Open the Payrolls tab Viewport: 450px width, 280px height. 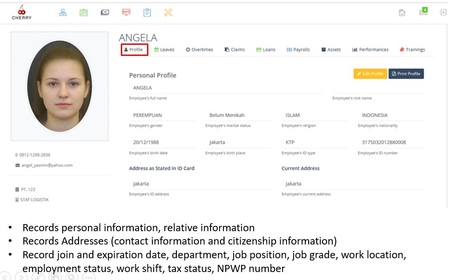tap(298, 50)
